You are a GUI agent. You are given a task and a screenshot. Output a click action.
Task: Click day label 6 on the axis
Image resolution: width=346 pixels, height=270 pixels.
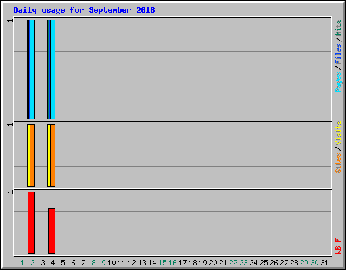pyautogui.click(x=73, y=263)
